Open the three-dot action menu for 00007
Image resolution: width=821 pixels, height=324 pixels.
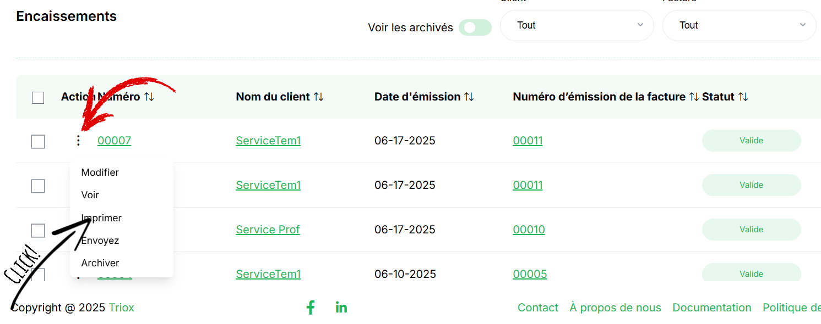pos(78,141)
